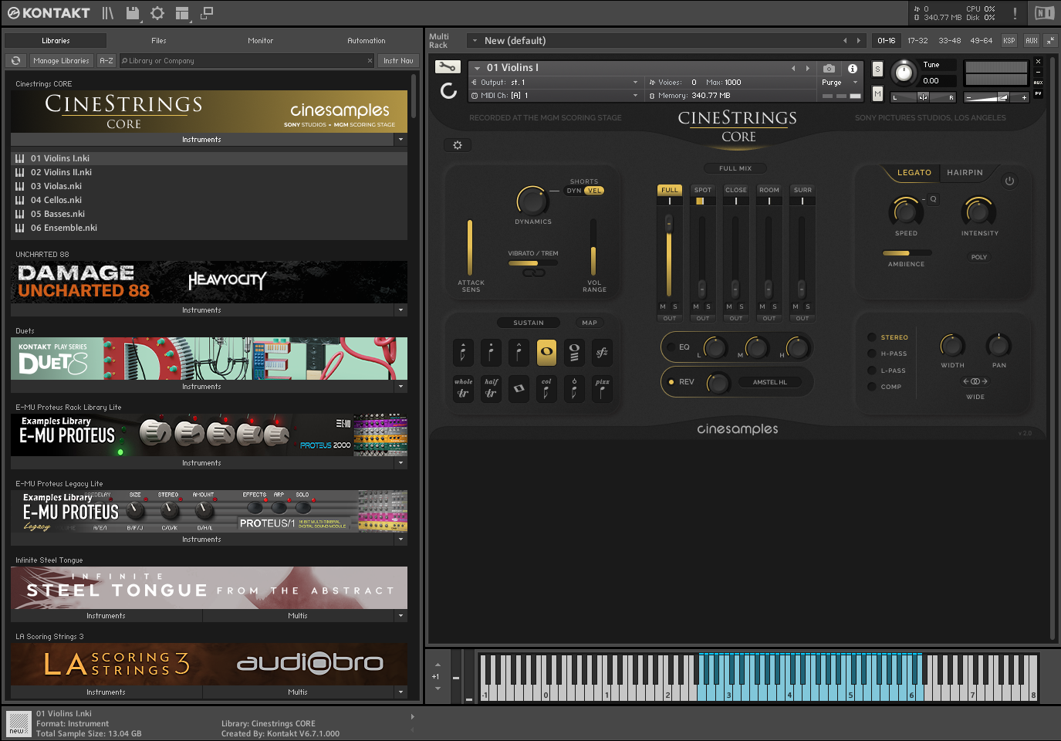Click the Native Instruments logo icon
Image resolution: width=1061 pixels, height=741 pixels.
(1044, 13)
